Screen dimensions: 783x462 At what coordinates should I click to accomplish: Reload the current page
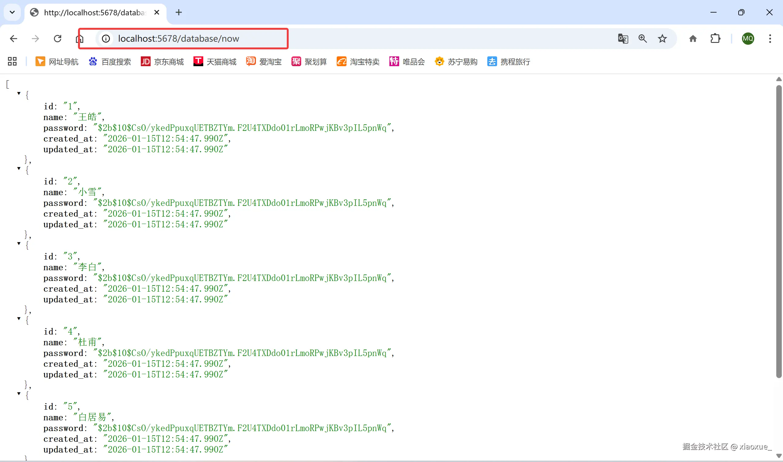(x=58, y=39)
